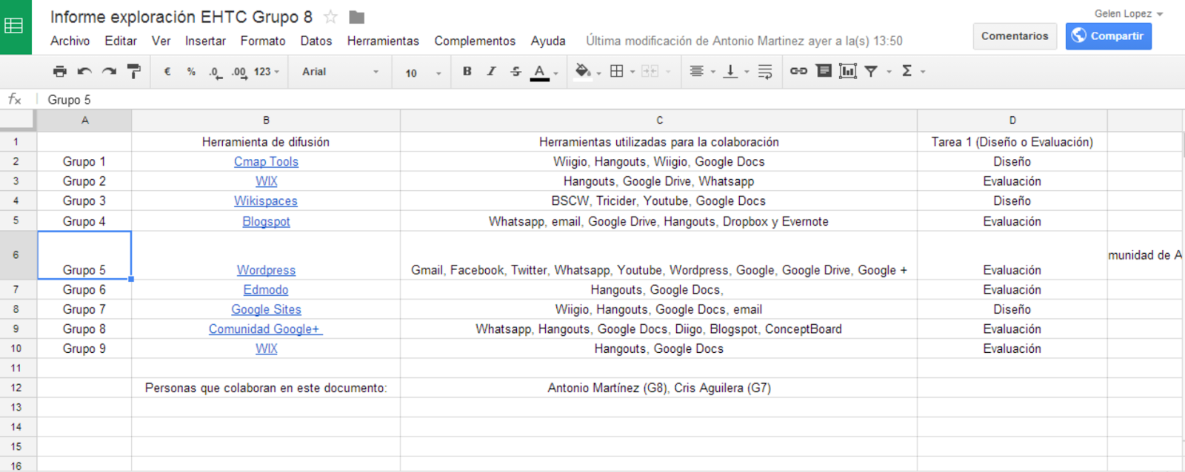Select column C header
Viewport: 1185px width, 472px height.
coord(659,121)
